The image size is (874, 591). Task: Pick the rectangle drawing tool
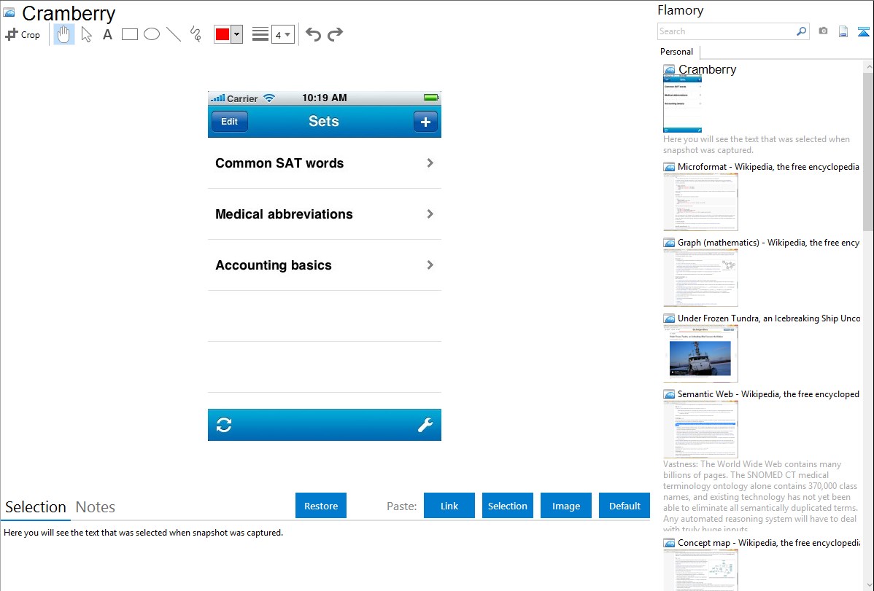pos(129,34)
